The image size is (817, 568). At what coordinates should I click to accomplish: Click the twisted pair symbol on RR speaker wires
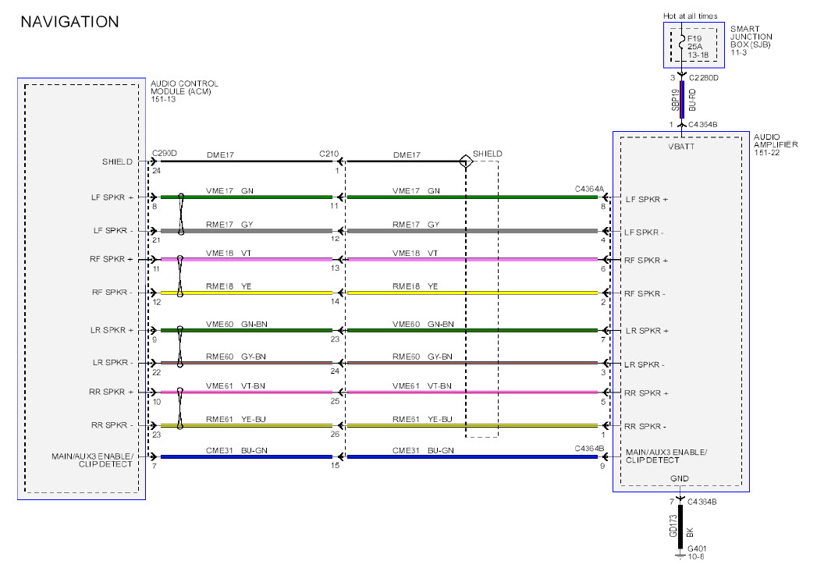coord(181,408)
